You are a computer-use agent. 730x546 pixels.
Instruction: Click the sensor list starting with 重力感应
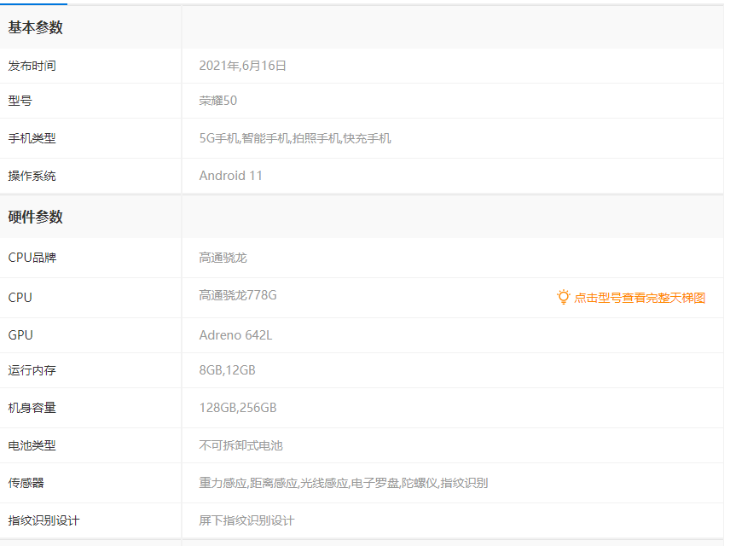tap(344, 483)
